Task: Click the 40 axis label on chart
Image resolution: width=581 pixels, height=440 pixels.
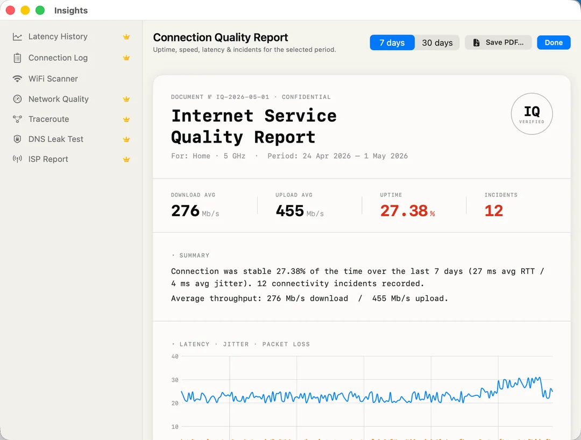Action: pos(175,356)
